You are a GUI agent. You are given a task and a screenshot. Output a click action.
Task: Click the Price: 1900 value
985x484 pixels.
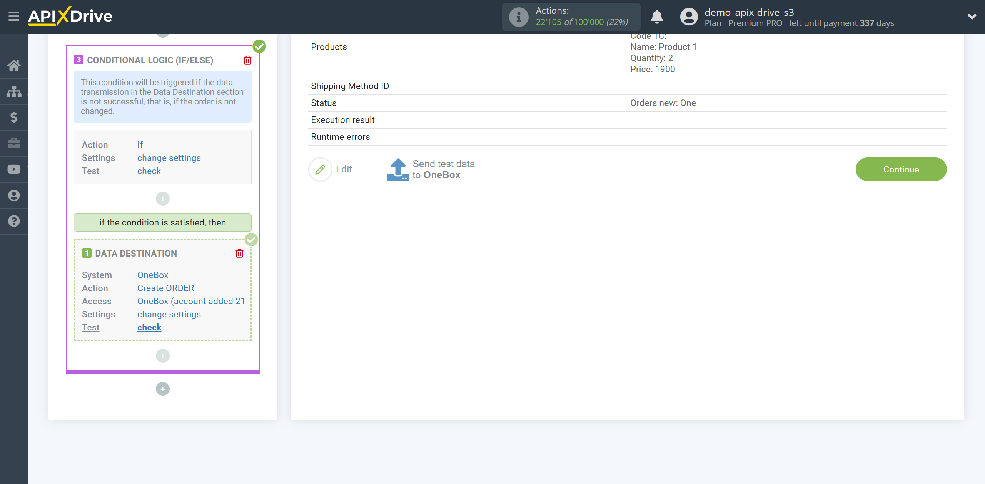(x=653, y=69)
